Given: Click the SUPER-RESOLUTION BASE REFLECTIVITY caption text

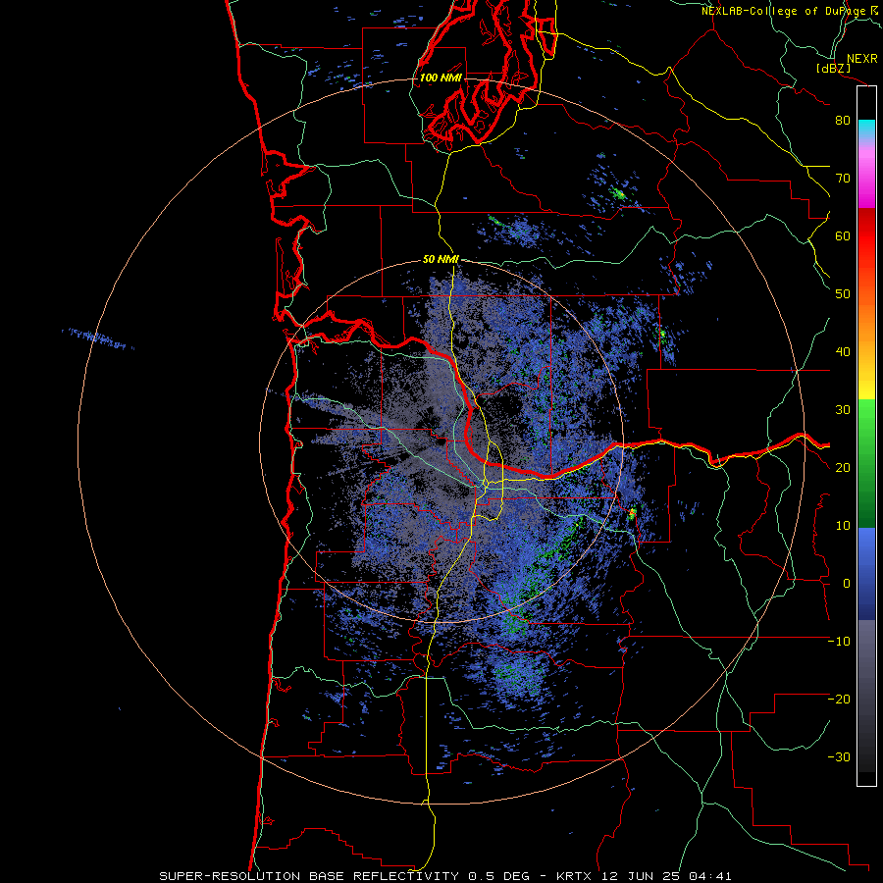Looking at the screenshot, I should [x=309, y=876].
